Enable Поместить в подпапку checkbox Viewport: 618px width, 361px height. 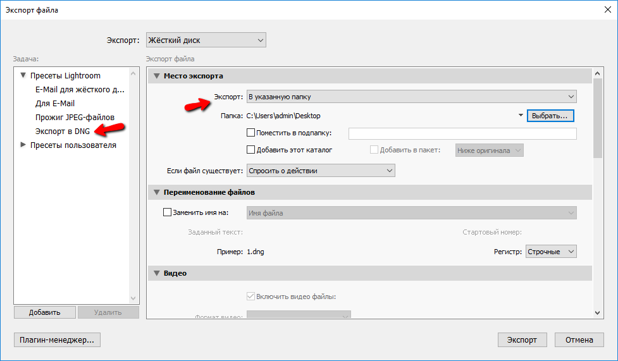point(250,133)
